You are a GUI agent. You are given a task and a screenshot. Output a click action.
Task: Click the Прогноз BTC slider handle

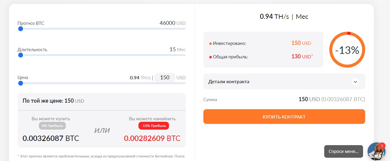pyautogui.click(x=20, y=29)
